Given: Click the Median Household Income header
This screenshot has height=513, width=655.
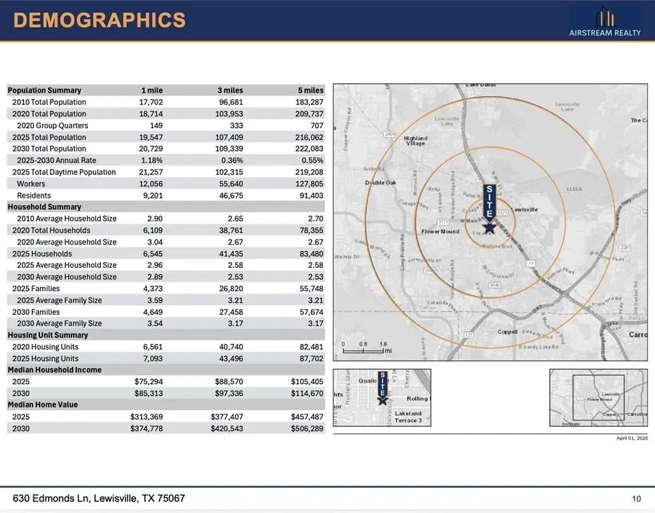Looking at the screenshot, I should click(x=55, y=370).
